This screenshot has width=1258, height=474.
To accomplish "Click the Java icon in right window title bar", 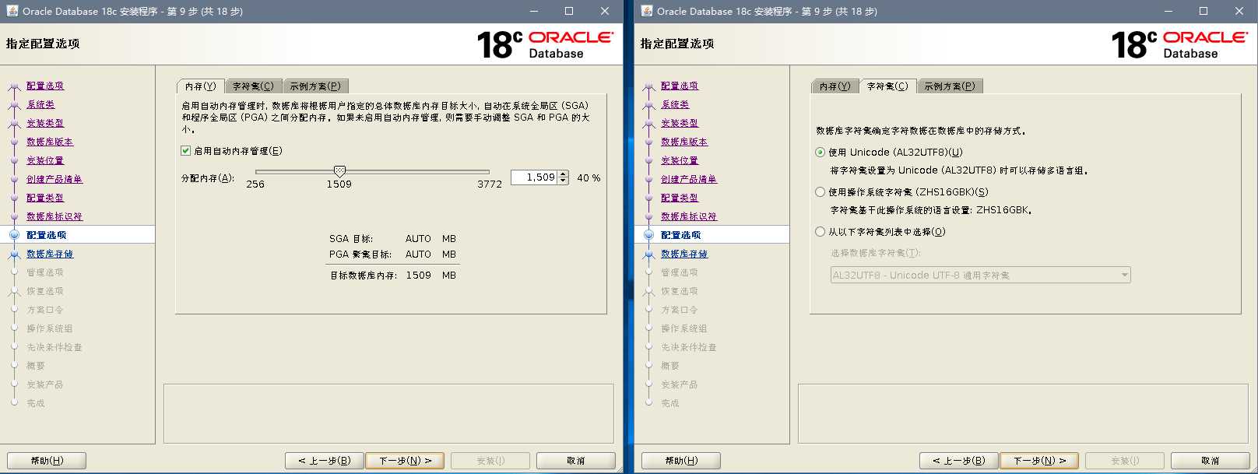I will pyautogui.click(x=646, y=11).
